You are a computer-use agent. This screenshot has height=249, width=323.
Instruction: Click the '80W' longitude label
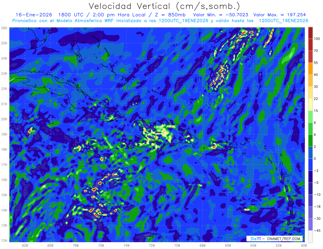click(50, 245)
